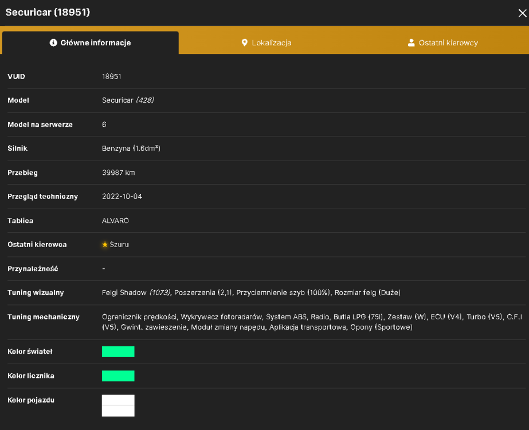Click the mileage value 39987 km

pos(119,173)
